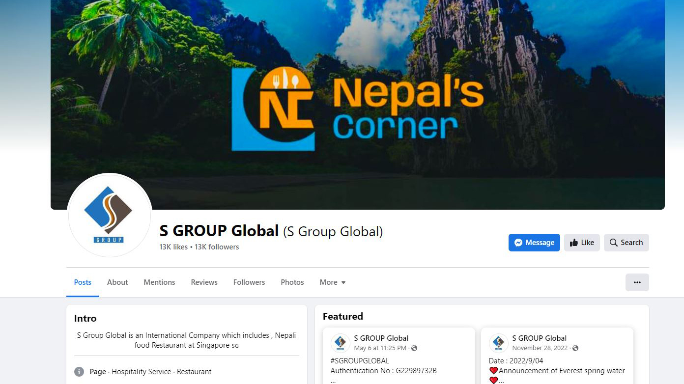The height and width of the screenshot is (384, 684).
Task: Open the May 6 post timestamp link
Action: point(380,348)
